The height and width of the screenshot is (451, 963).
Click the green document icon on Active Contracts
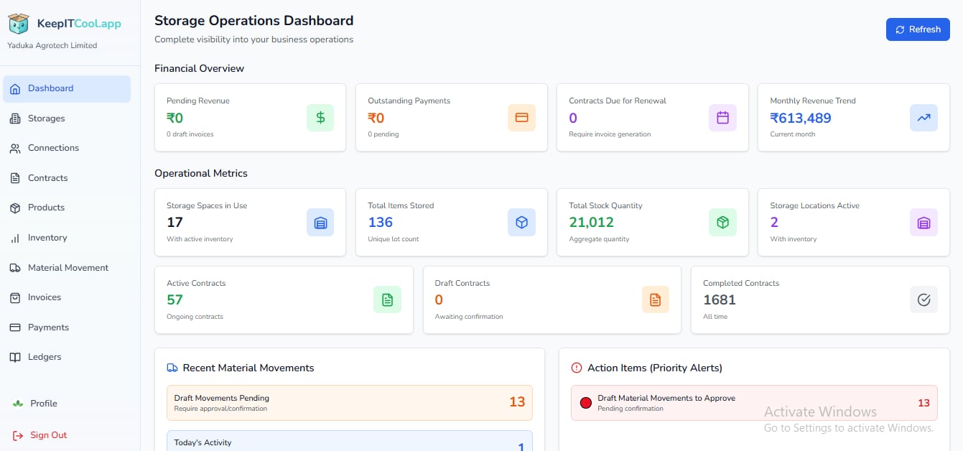[387, 300]
